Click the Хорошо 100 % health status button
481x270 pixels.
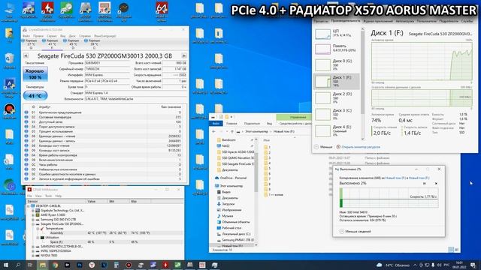(35, 74)
